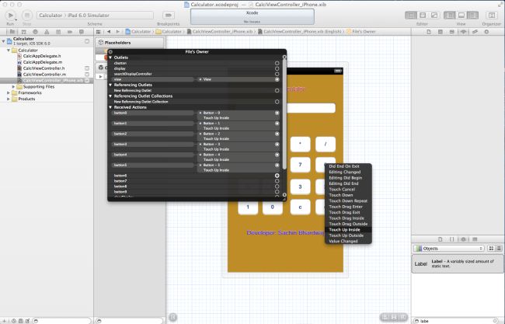
Task: Remove the Button - 0 connection via x
Action: tap(200, 113)
